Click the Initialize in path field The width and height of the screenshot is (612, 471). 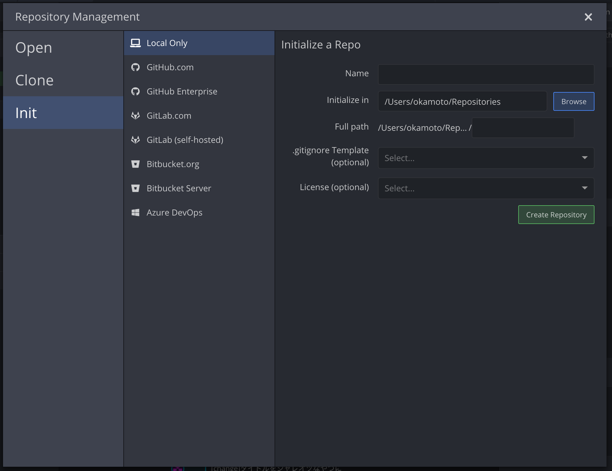pos(462,101)
